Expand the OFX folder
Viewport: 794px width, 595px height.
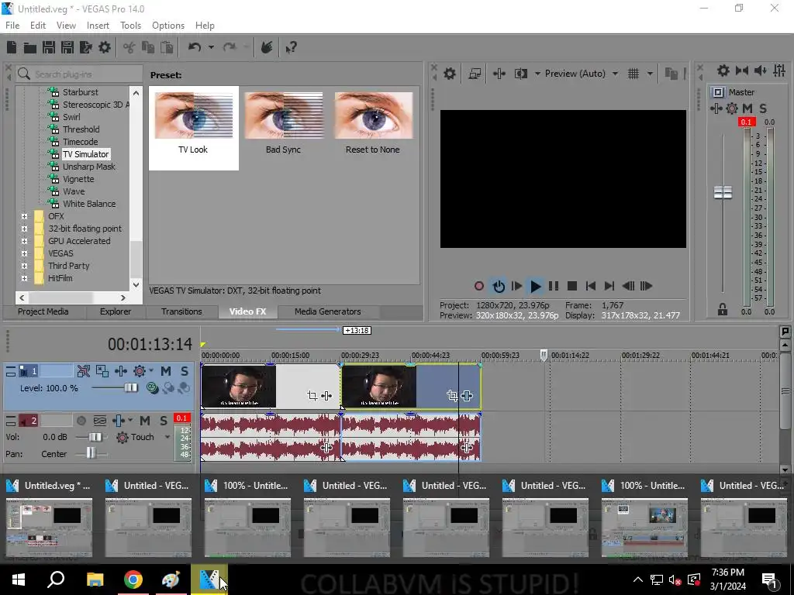[x=24, y=217]
